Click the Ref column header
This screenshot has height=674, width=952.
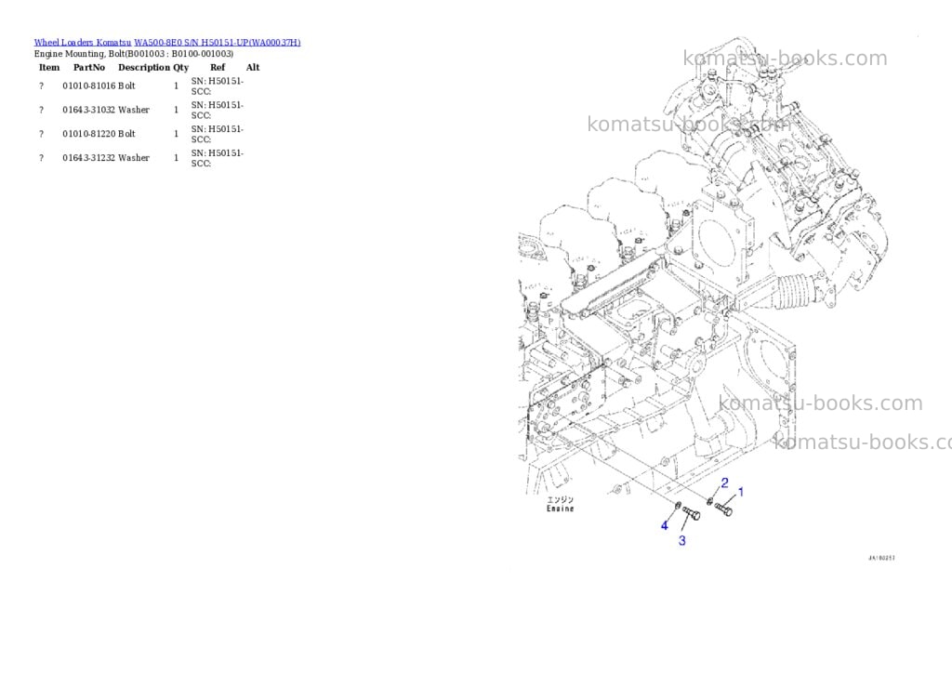[x=218, y=67]
